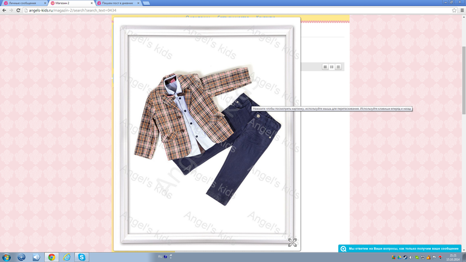The image size is (466, 262).
Task: Switch to the detailed list view layout
Action: tap(338, 67)
